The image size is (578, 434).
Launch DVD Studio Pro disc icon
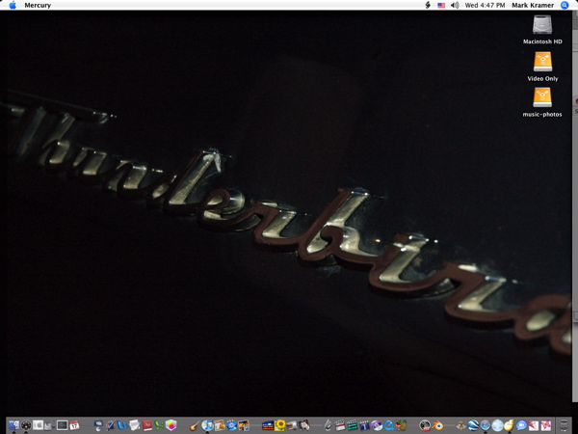(x=377, y=425)
